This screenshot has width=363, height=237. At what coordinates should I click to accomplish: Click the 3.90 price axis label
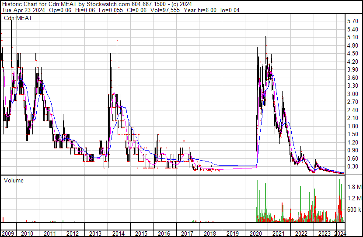[353, 70]
